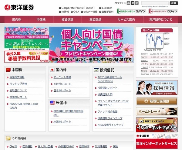
Task: Open the NASDAQ index link
Action: coord(145,74)
